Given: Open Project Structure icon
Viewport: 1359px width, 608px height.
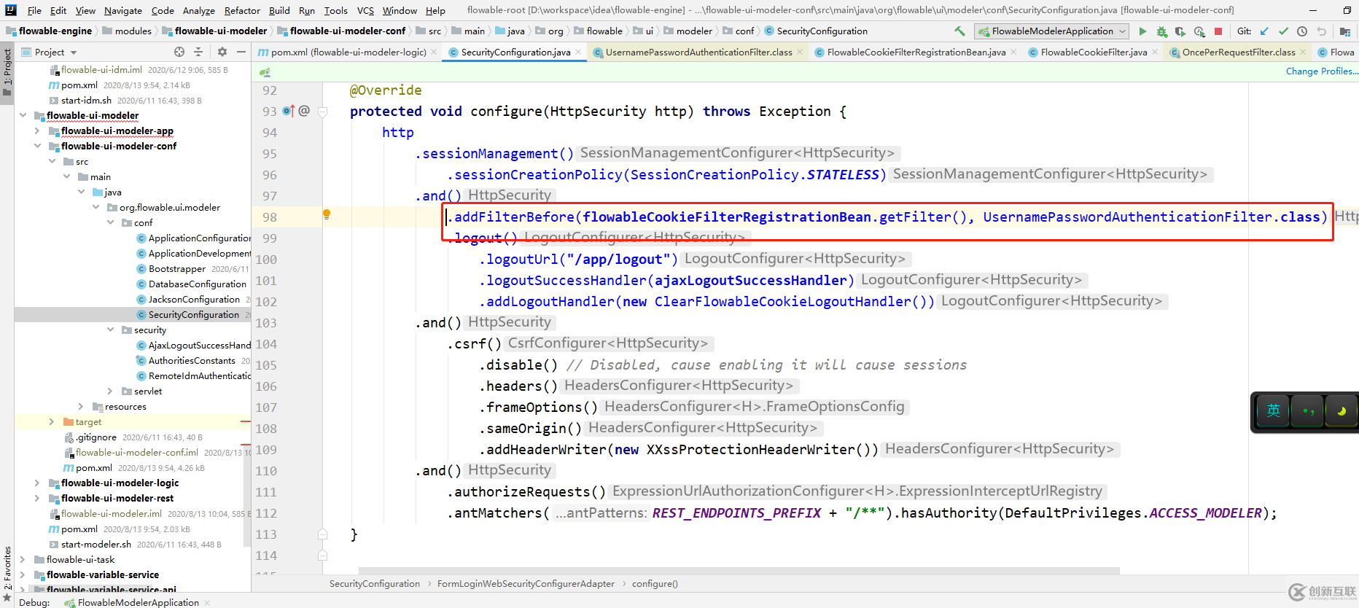Looking at the screenshot, I should point(1345,31).
